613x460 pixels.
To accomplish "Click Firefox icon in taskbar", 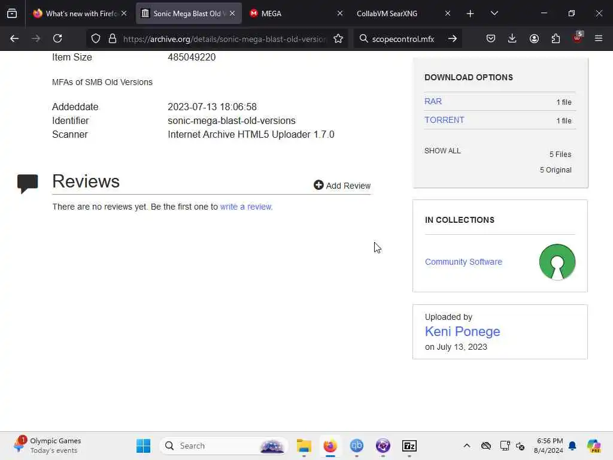I will (x=330, y=446).
